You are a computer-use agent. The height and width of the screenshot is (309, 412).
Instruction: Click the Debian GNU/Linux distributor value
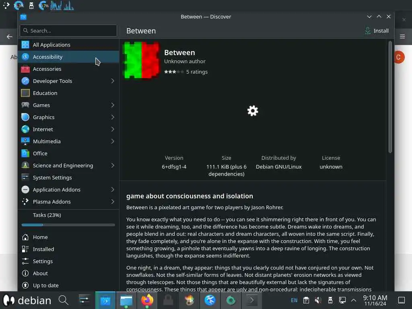pyautogui.click(x=278, y=167)
